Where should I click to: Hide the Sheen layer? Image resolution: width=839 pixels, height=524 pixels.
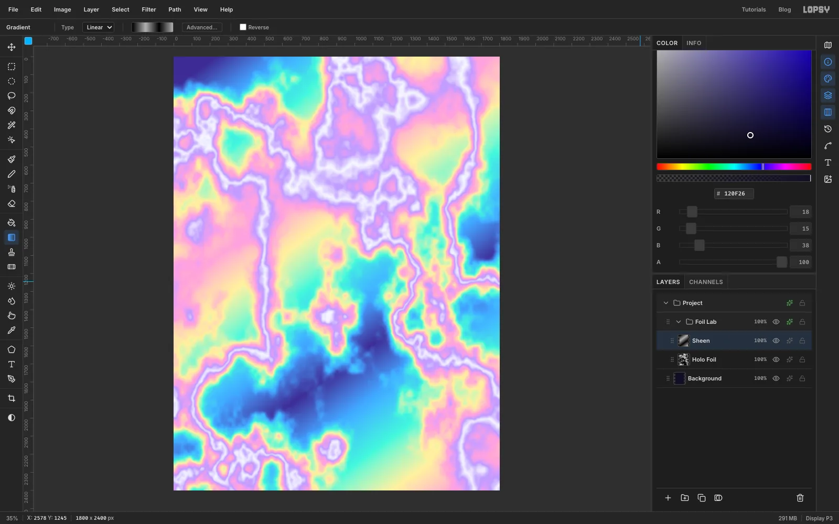[x=776, y=341]
